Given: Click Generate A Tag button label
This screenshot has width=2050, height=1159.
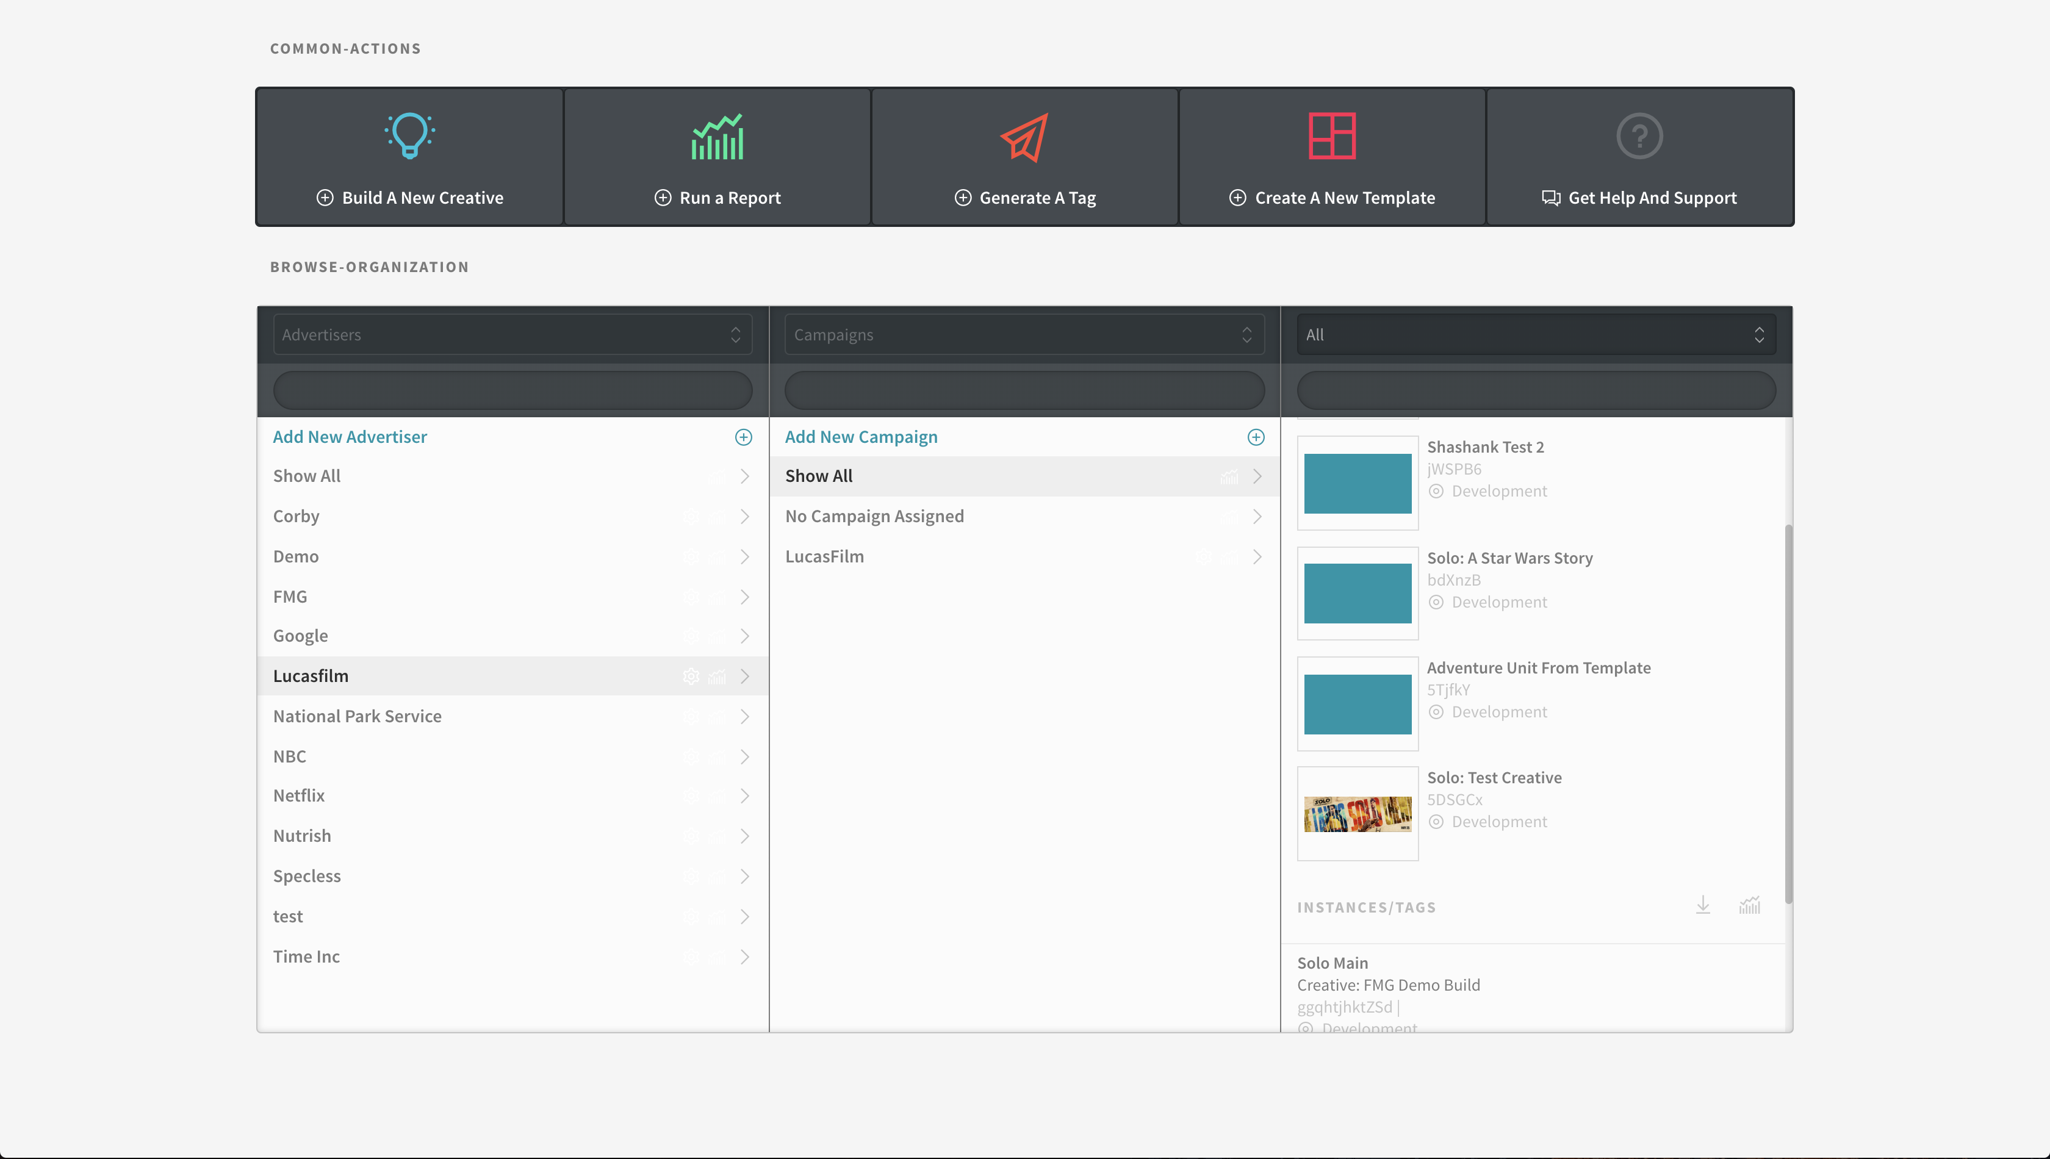Looking at the screenshot, I should pyautogui.click(x=1037, y=198).
